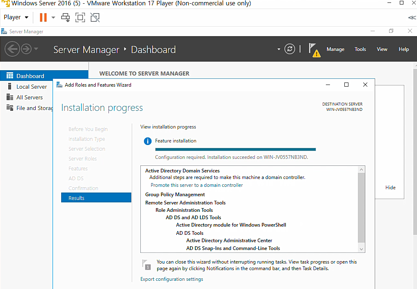
Task: Click Promote this server to a domain controller
Action: [x=197, y=185]
